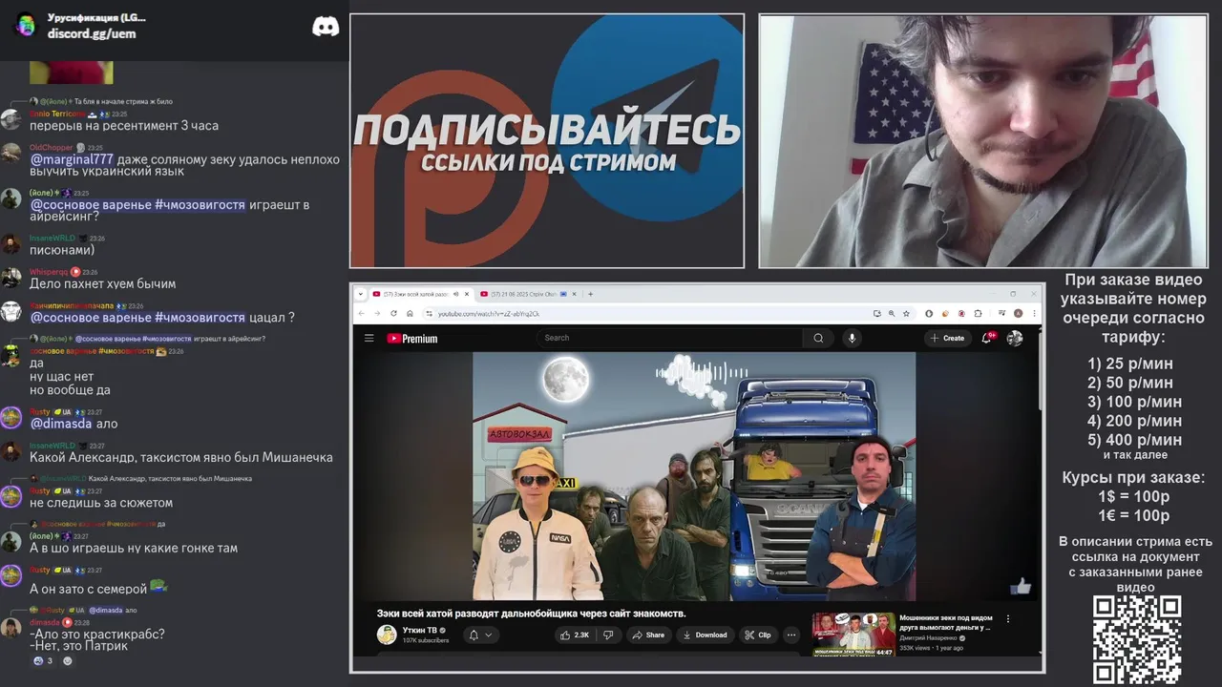Click chat message 'не следишь за сюжетом'
1222x687 pixels.
(101, 503)
